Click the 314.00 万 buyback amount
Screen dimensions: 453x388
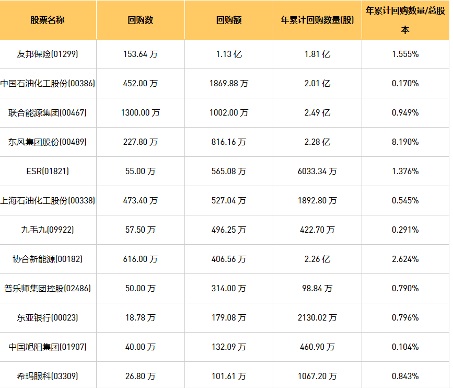click(229, 288)
